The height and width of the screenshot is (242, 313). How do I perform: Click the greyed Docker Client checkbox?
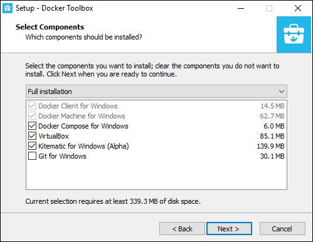[x=32, y=106]
